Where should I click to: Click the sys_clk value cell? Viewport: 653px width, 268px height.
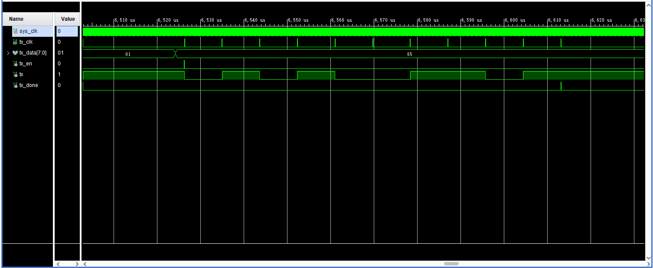[x=67, y=31]
